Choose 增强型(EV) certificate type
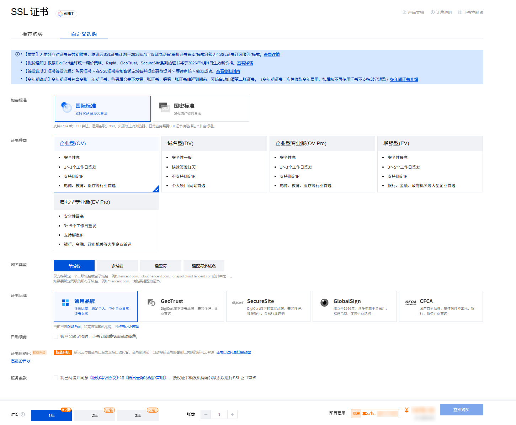516x425 pixels. 430,164
